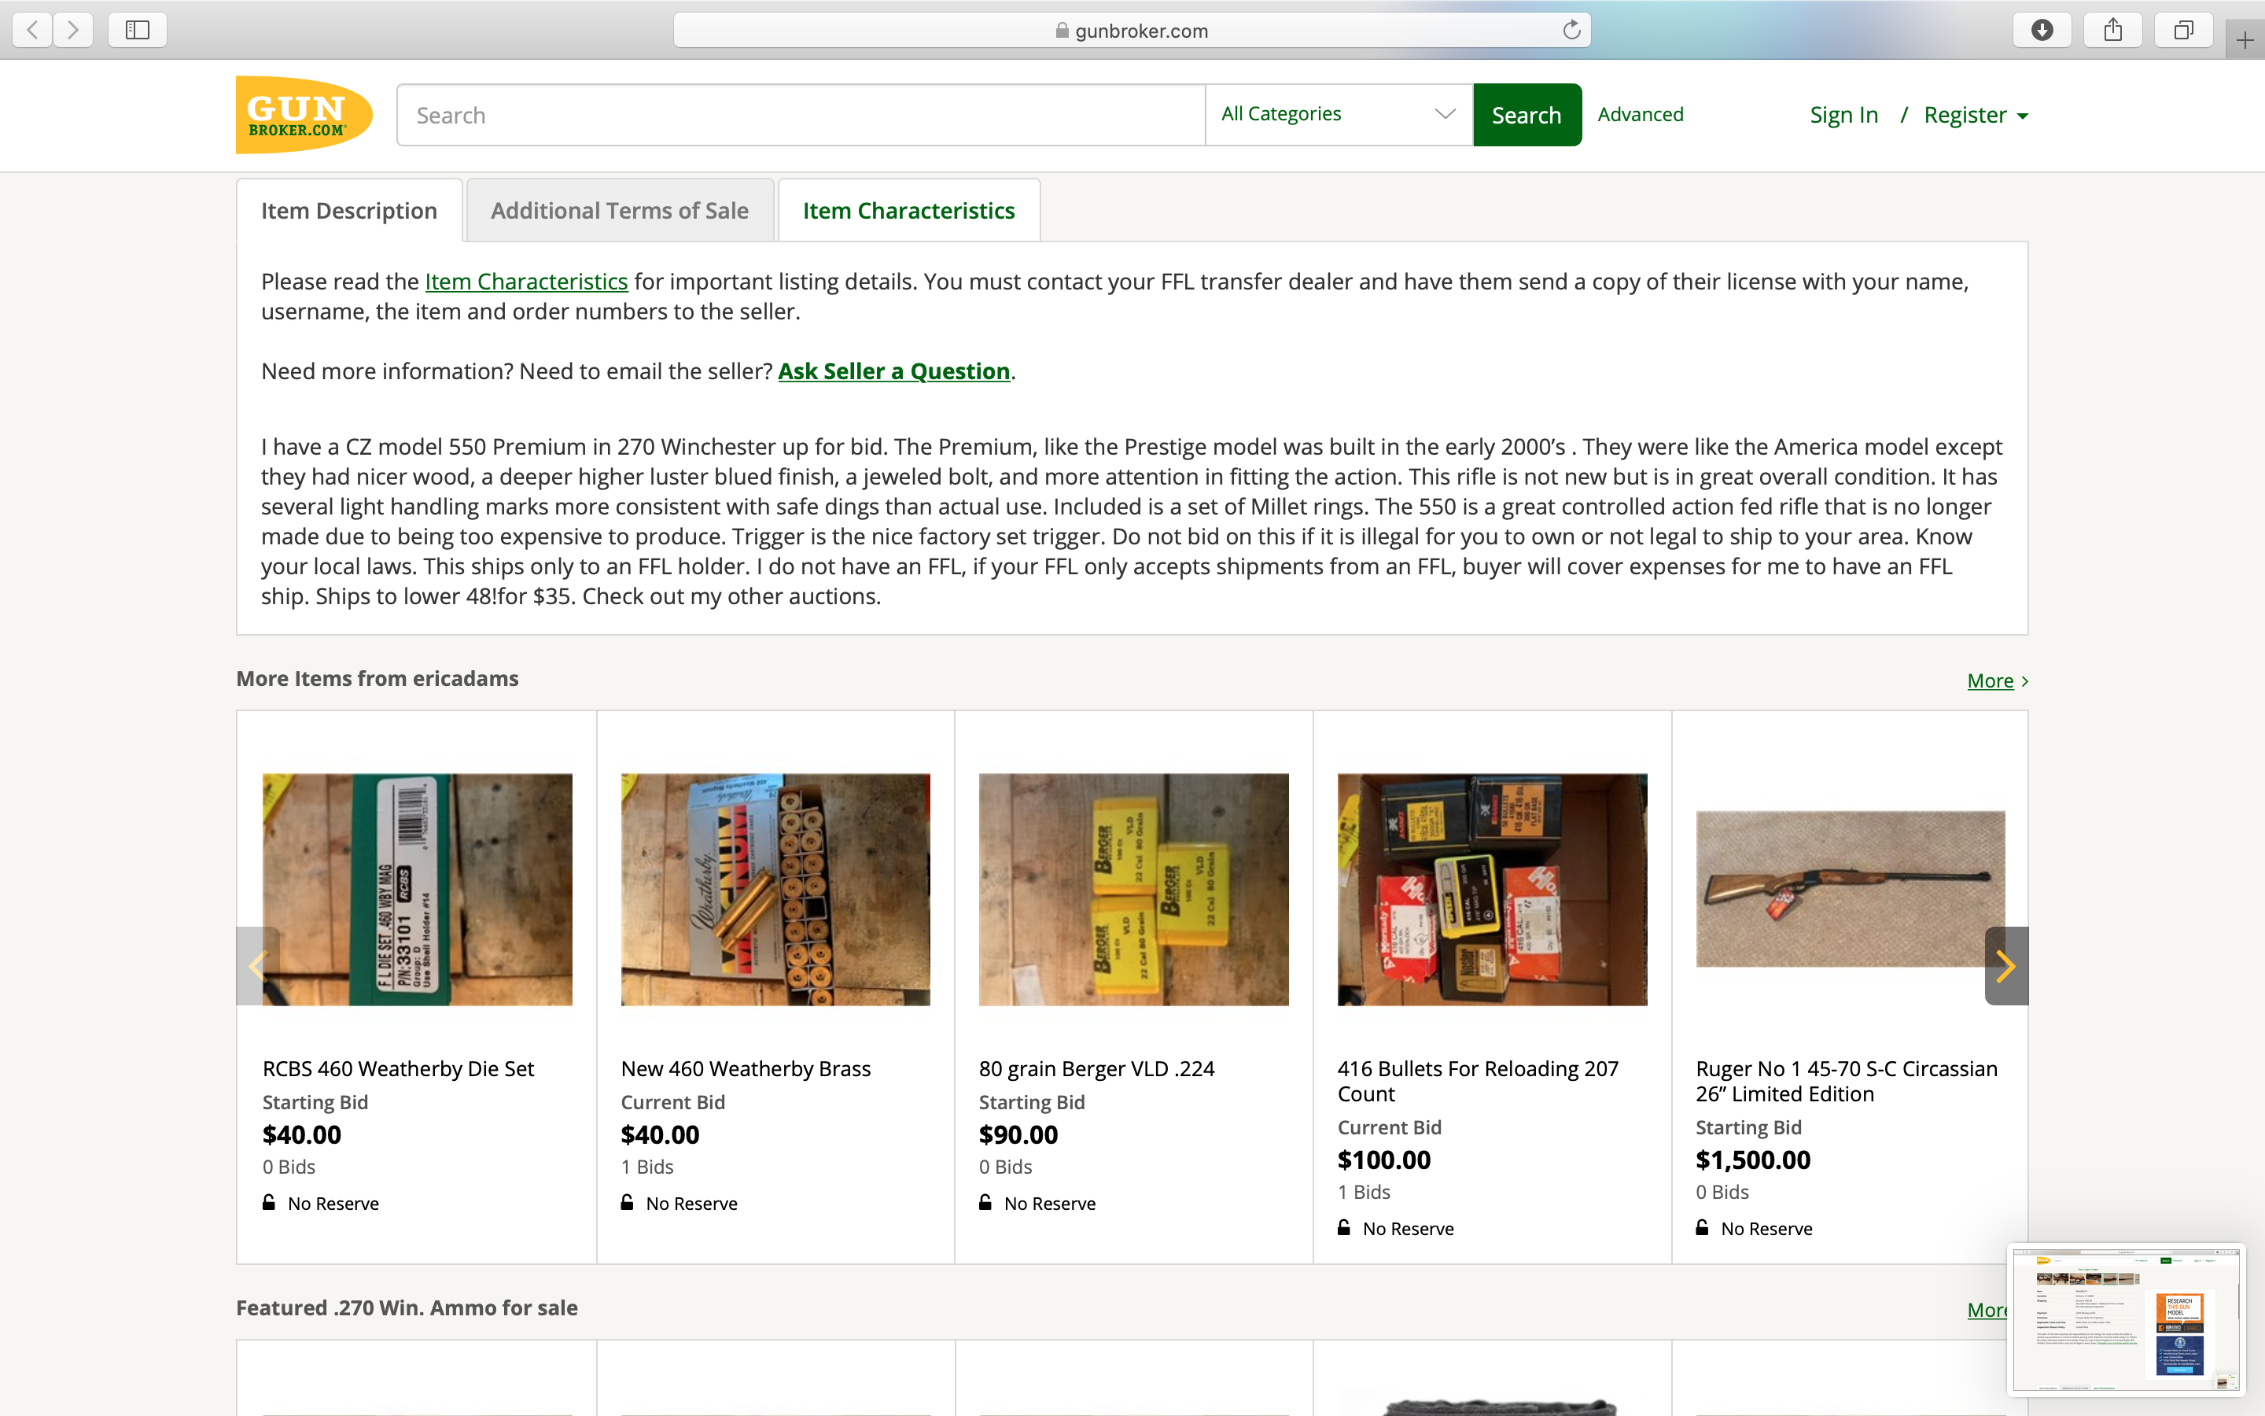
Task: Open the New 460 Weatherby Brass photo
Action: pos(775,889)
